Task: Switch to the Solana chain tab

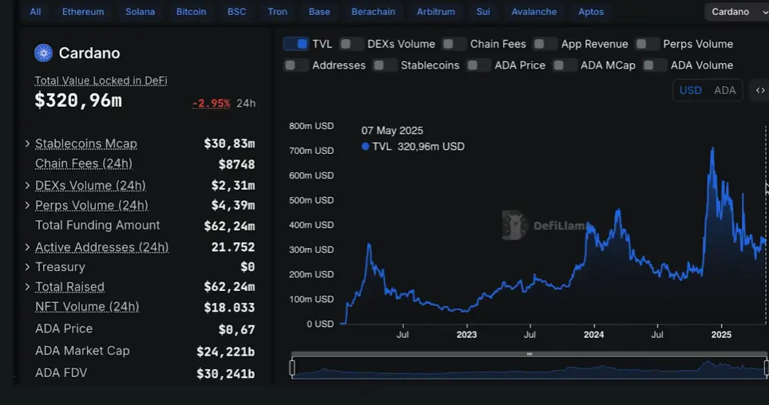Action: (x=141, y=12)
